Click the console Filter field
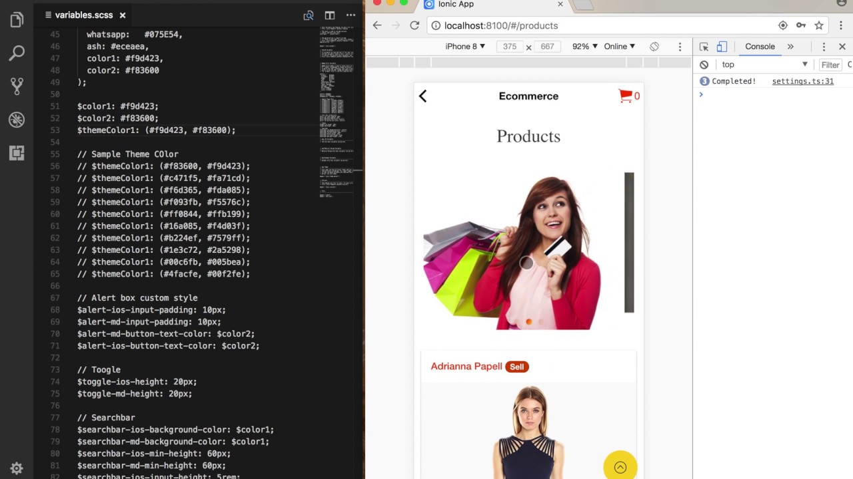The height and width of the screenshot is (479, 853). 832,65
